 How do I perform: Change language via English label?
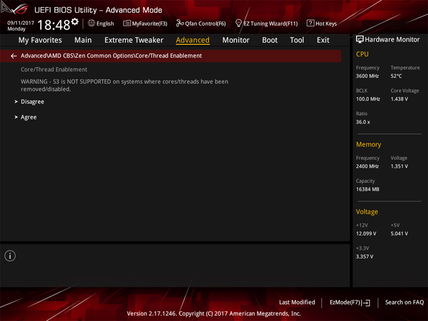coord(105,24)
